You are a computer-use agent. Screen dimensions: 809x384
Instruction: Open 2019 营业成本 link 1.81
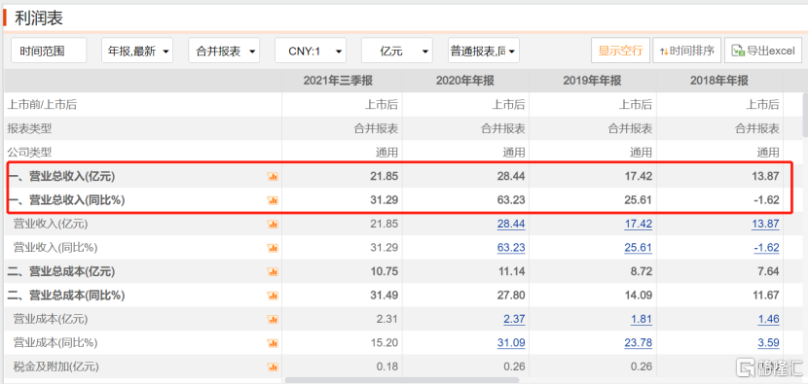[642, 319]
